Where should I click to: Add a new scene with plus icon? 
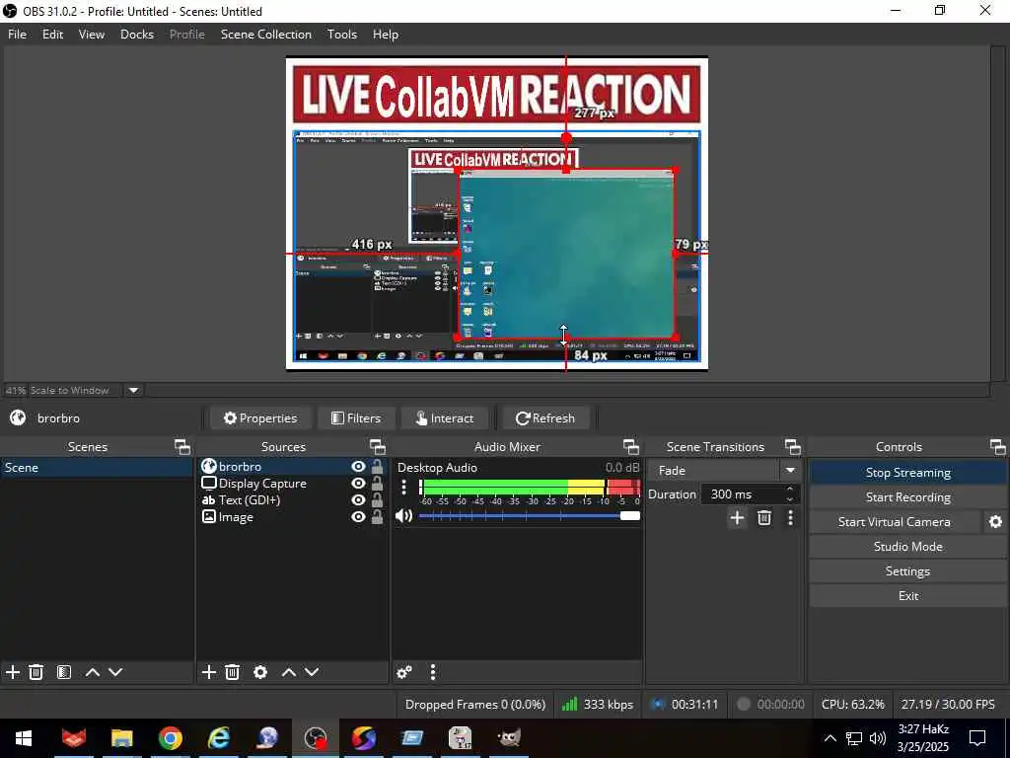(12, 672)
